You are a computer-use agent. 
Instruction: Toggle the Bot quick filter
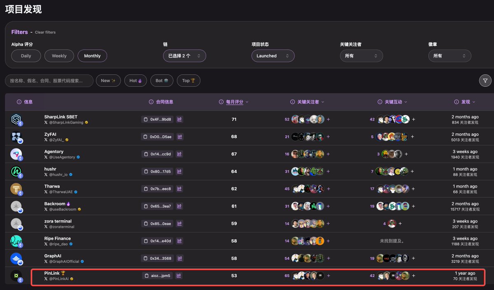[x=162, y=81]
